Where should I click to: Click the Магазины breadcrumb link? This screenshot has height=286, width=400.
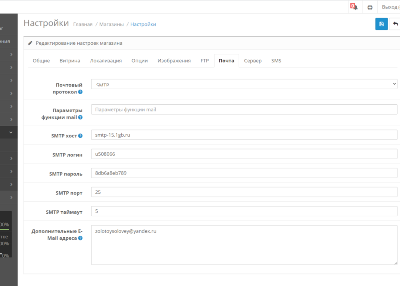(x=112, y=24)
